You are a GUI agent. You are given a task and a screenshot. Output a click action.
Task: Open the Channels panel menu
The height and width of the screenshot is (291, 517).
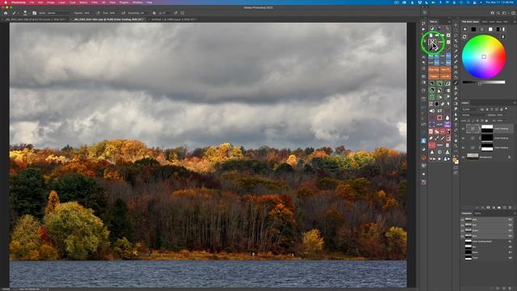515,213
